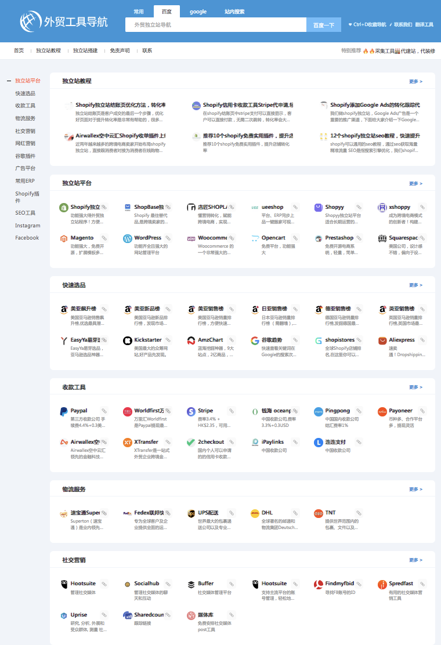
Task: Select 收款工具 in left sidebar
Action: tap(25, 106)
